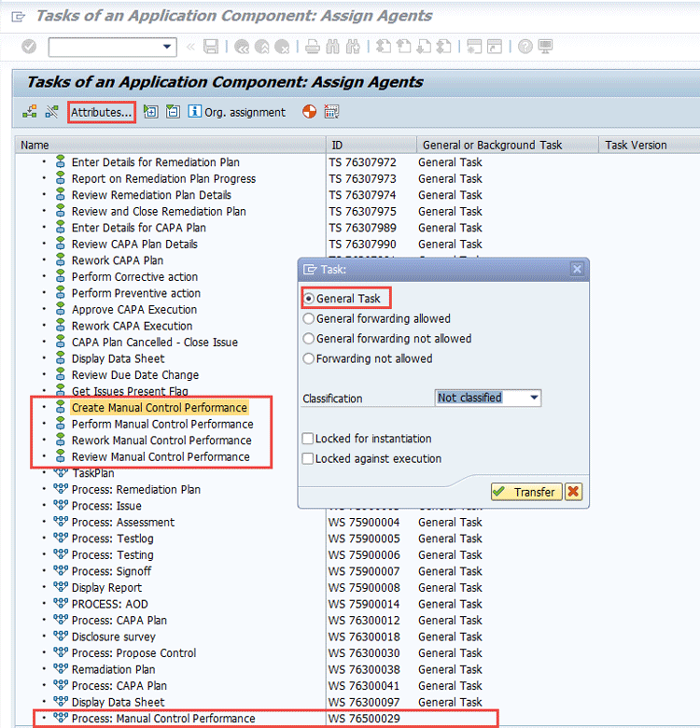Select Process: Manual Control Performance row
This screenshot has width=700, height=728.
coord(162,719)
